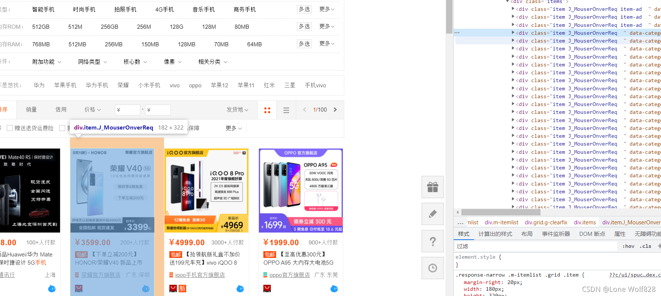Open the gift box sidebar icon
661x296 pixels.
click(433, 187)
